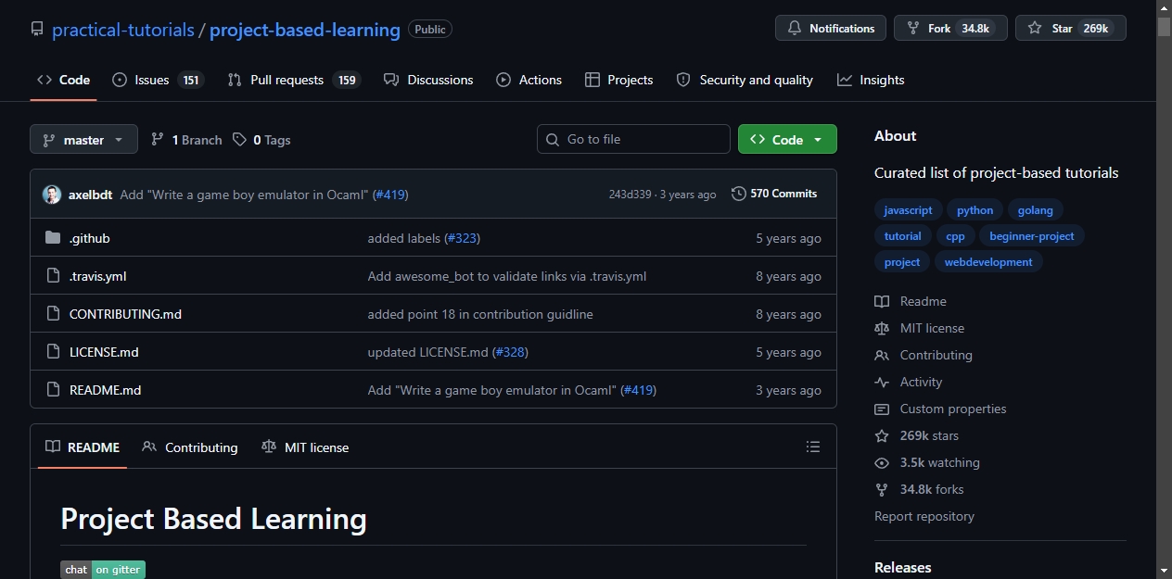
Task: Go to the Discussions tab
Action: [428, 80]
